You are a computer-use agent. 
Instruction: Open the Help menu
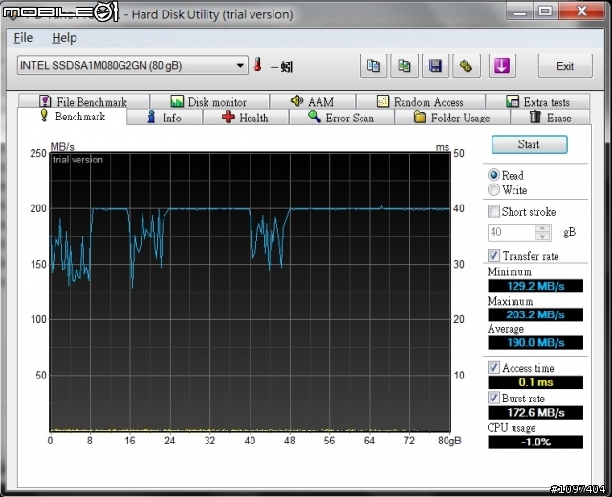[x=64, y=38]
